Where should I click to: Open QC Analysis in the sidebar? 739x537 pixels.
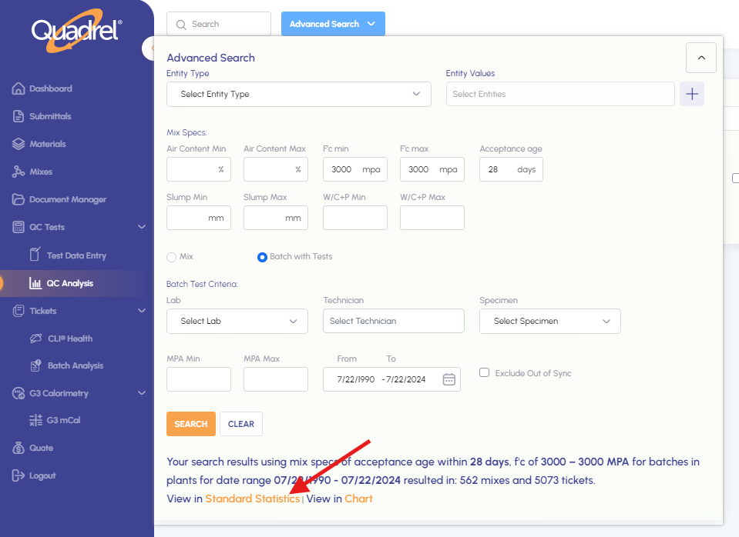click(x=69, y=283)
